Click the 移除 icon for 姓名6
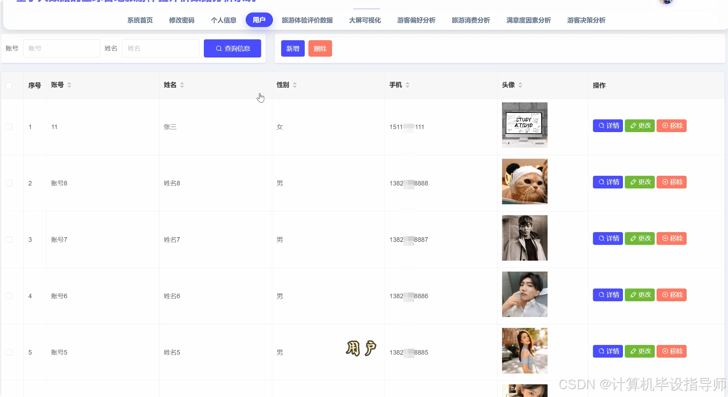 (664, 295)
